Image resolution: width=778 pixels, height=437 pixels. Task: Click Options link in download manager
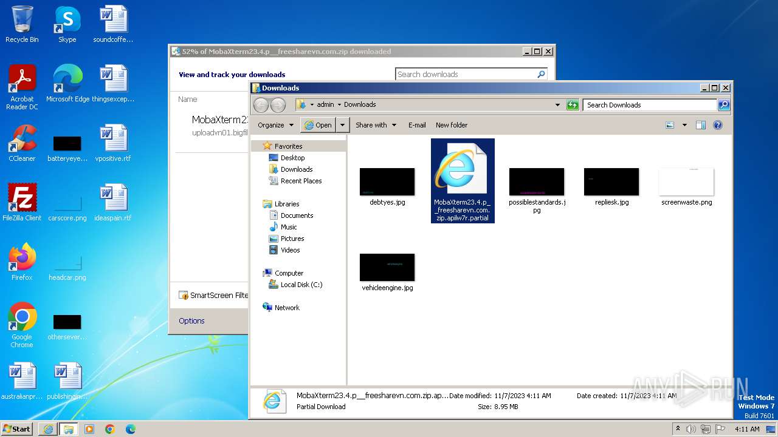(191, 321)
